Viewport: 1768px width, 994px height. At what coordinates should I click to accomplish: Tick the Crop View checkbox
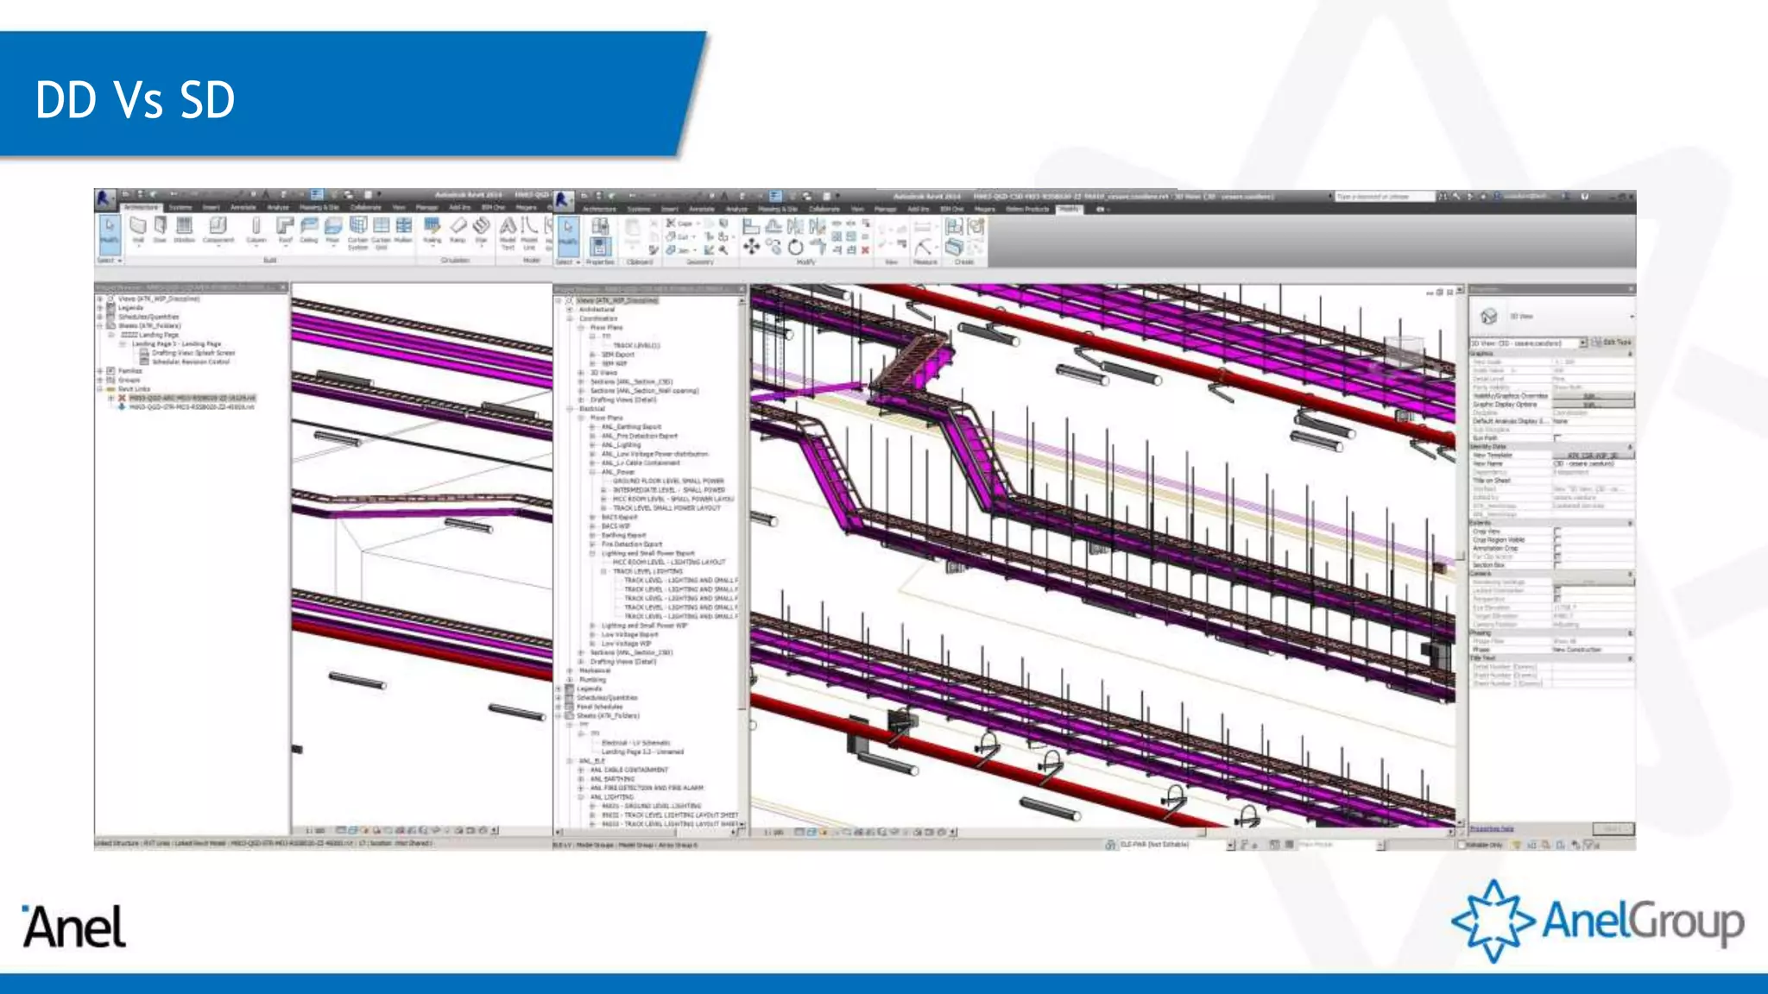1557,532
